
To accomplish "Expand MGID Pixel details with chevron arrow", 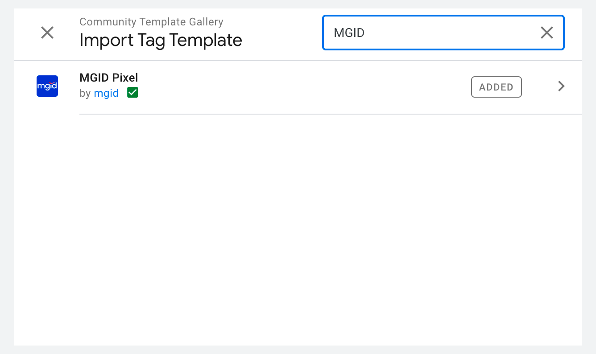I will (x=562, y=86).
